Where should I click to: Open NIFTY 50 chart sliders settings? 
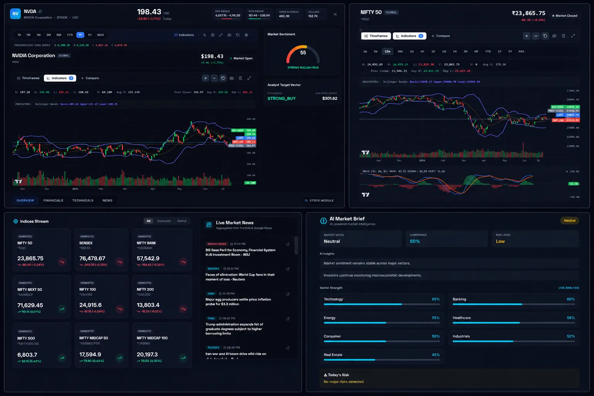pyautogui.click(x=563, y=36)
